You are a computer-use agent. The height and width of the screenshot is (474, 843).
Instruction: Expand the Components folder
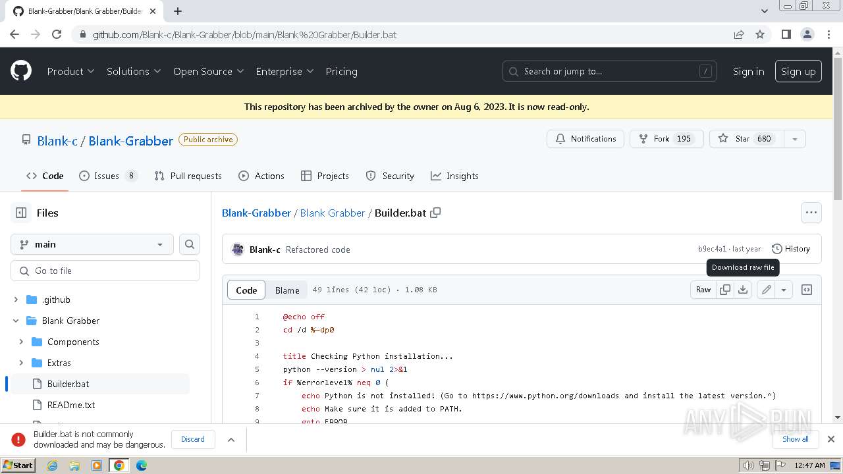pyautogui.click(x=21, y=342)
